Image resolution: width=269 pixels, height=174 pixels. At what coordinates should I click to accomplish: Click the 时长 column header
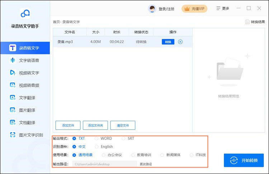[117, 32]
